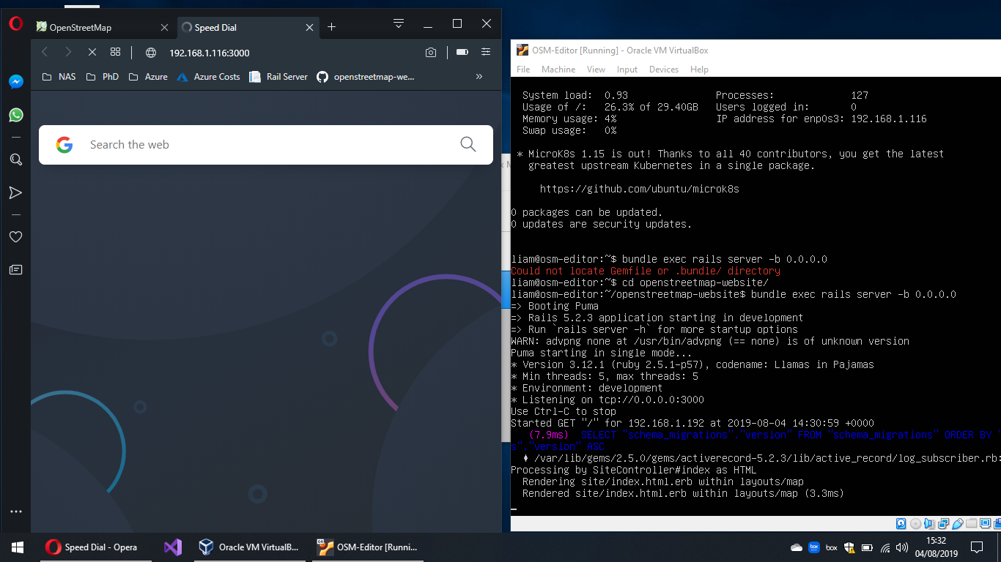Open VirtualBox File menu
Screen dimensions: 1001x562
coord(523,70)
